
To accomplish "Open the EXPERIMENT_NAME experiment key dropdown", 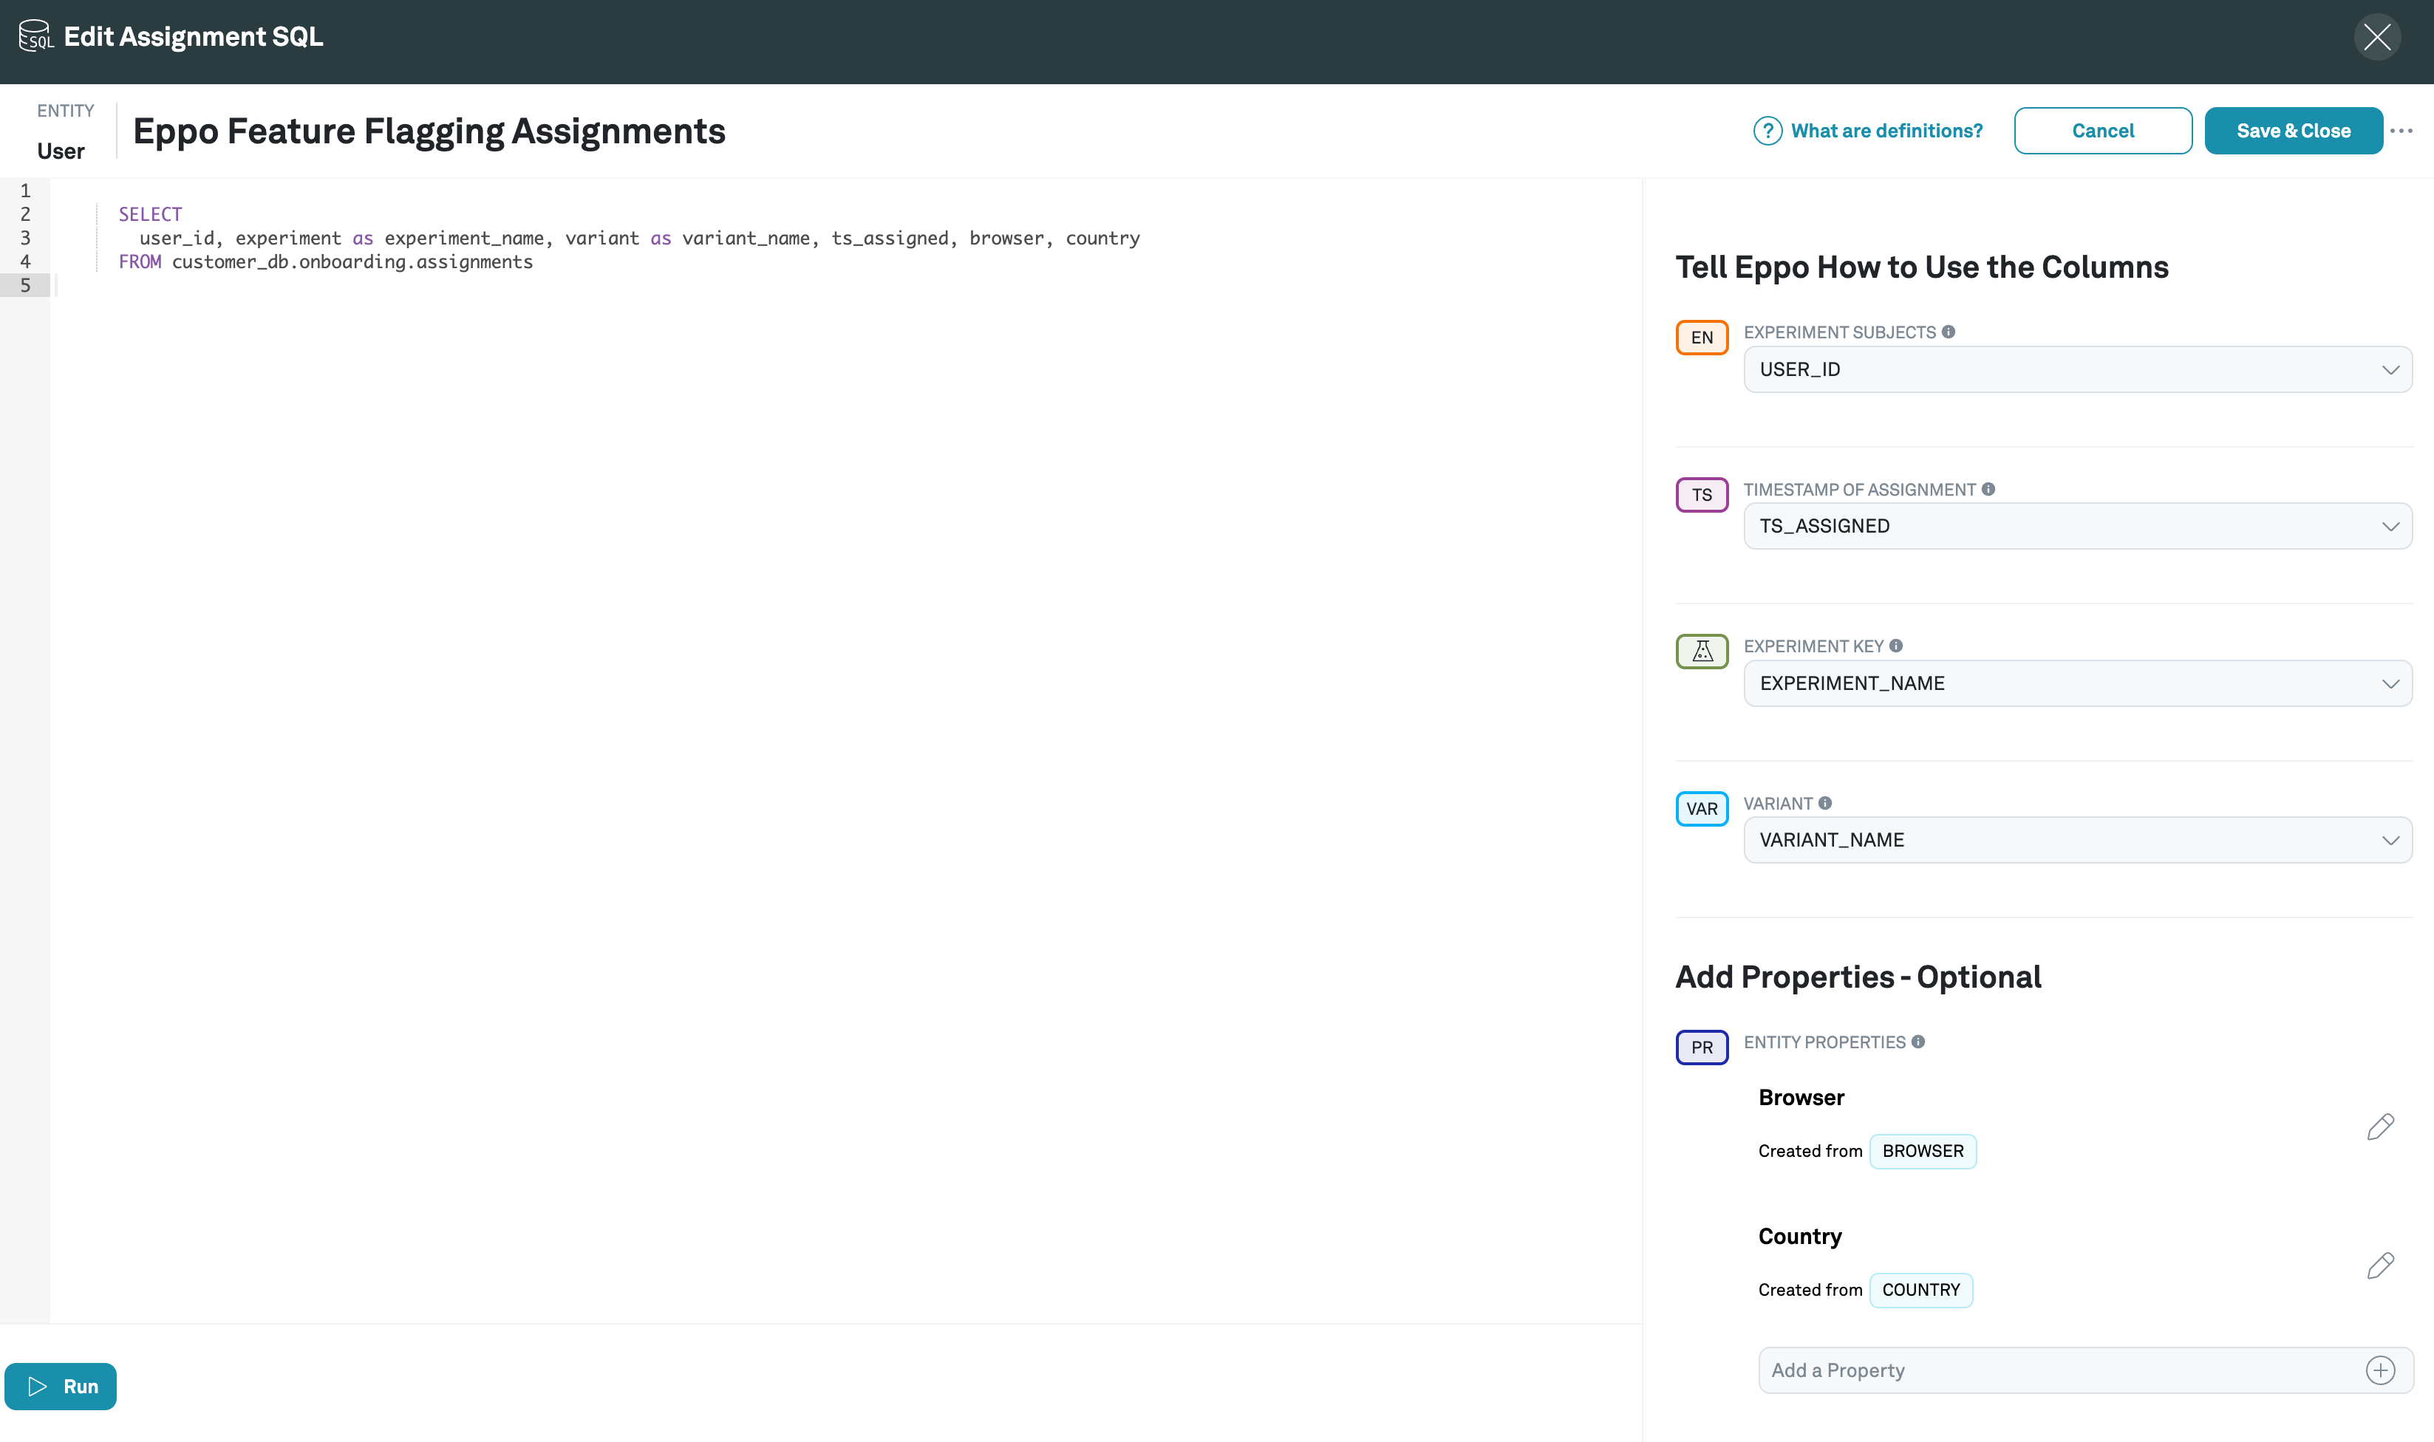I will pyautogui.click(x=2077, y=683).
